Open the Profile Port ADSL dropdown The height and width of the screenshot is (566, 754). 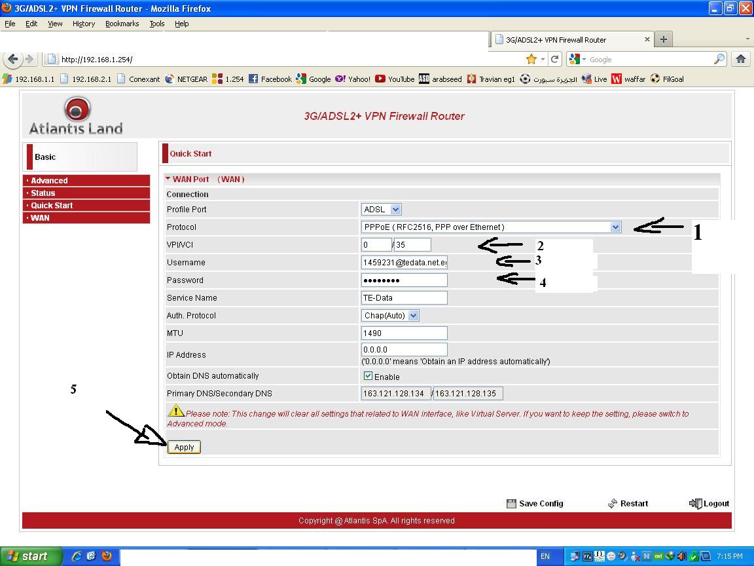tap(382, 210)
